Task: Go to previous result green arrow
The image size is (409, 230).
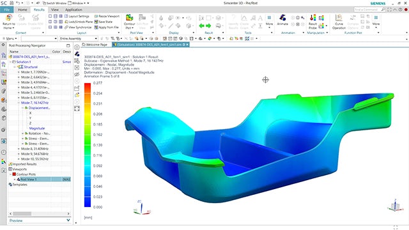Action: pos(202,26)
